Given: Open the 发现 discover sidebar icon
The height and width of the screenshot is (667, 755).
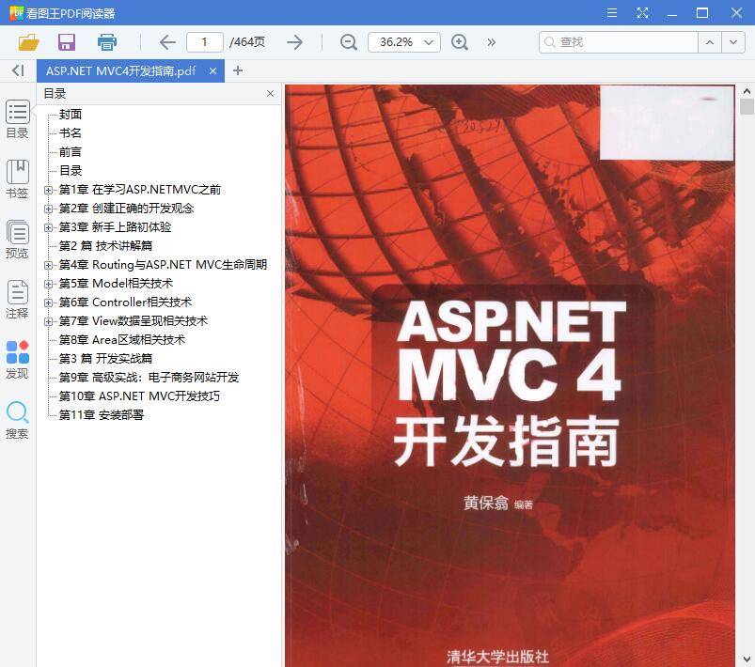Looking at the screenshot, I should (17, 360).
